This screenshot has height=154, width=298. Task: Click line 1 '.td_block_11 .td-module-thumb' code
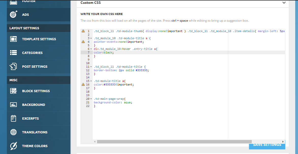[118, 31]
